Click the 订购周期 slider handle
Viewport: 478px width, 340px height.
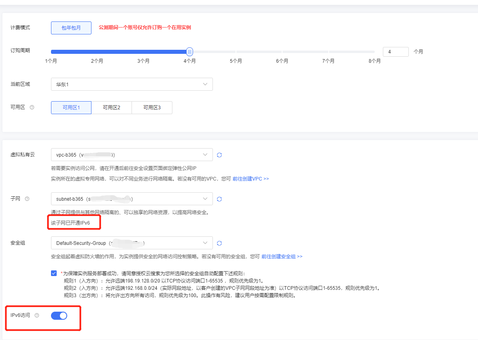[189, 52]
